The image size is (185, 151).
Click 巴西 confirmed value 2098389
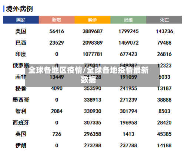point(92,43)
